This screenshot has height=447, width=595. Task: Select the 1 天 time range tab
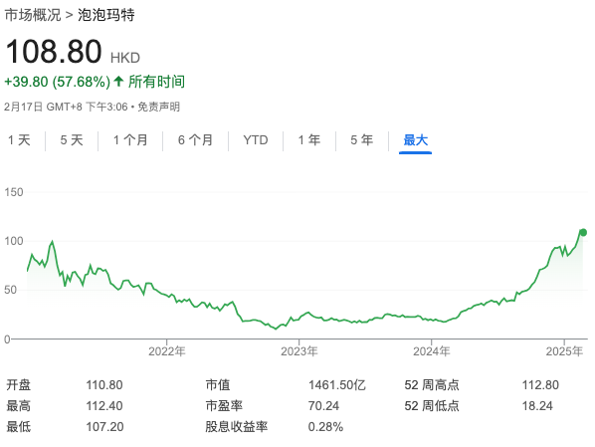[19, 140]
